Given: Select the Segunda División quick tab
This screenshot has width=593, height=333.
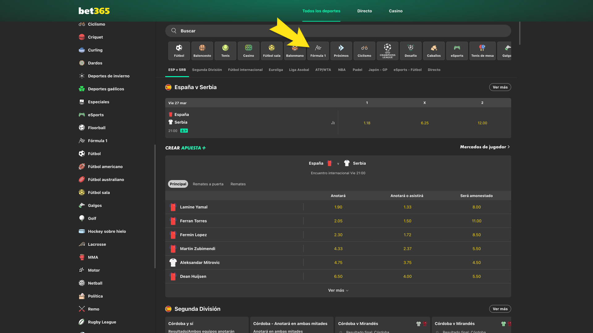Looking at the screenshot, I should [x=207, y=70].
